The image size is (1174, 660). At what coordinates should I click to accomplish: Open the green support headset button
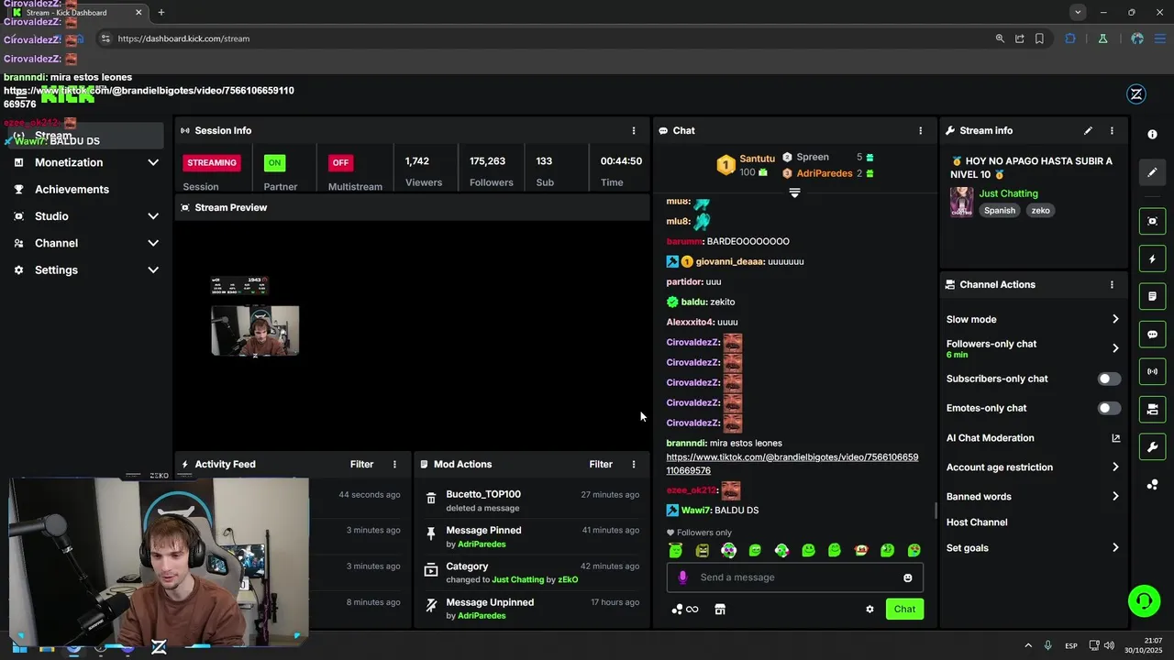1144,601
